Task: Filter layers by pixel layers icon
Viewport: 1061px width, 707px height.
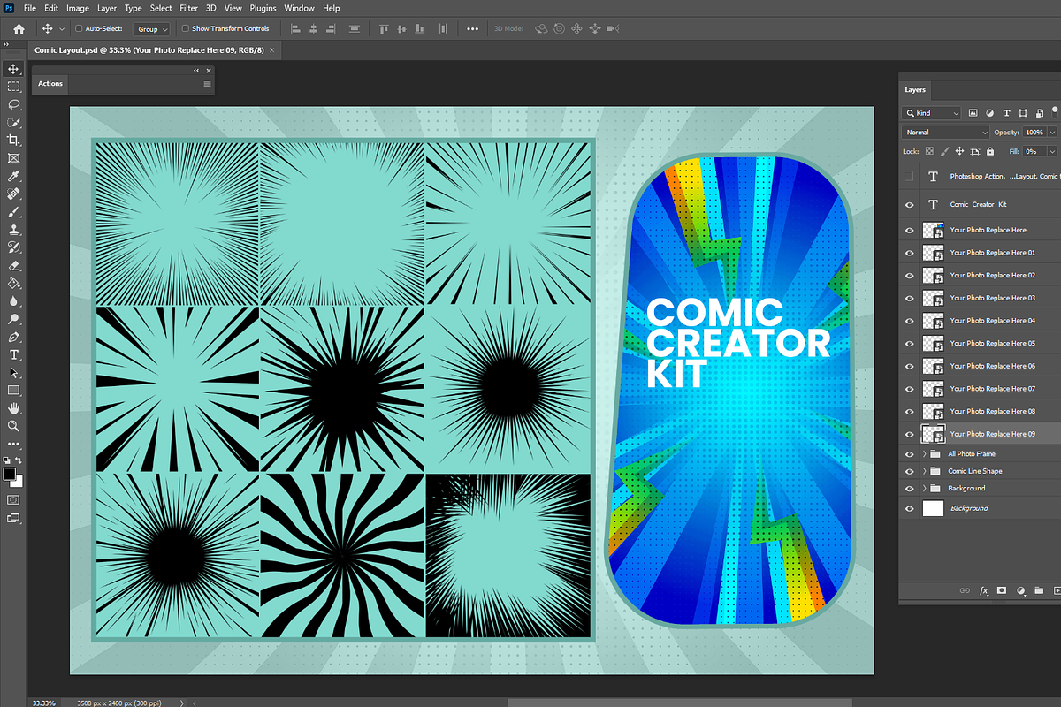Action: tap(973, 113)
